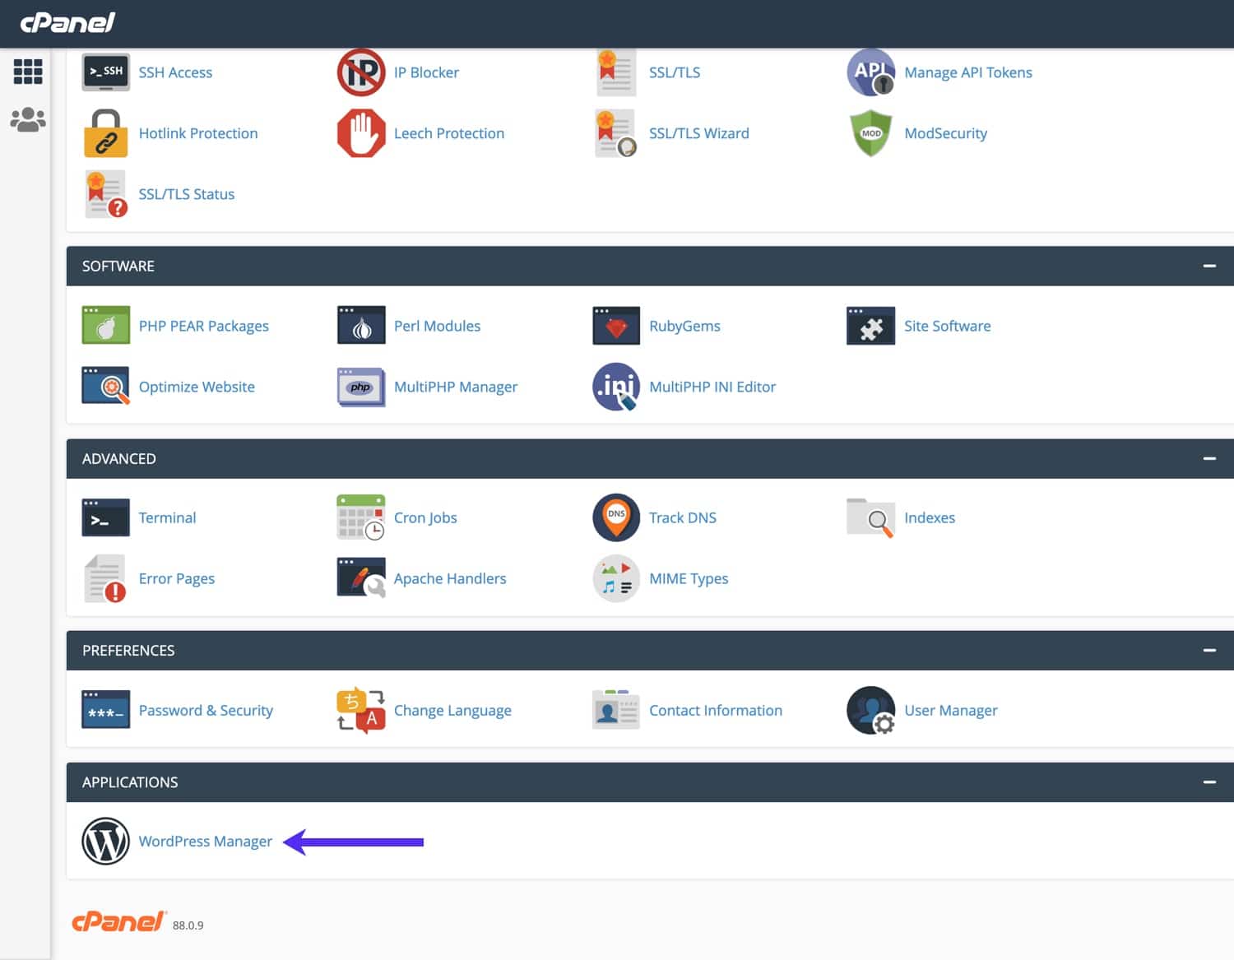Viewport: 1234px width, 960px height.
Task: Open the PHP PEAR Packages tool
Action: click(x=204, y=326)
